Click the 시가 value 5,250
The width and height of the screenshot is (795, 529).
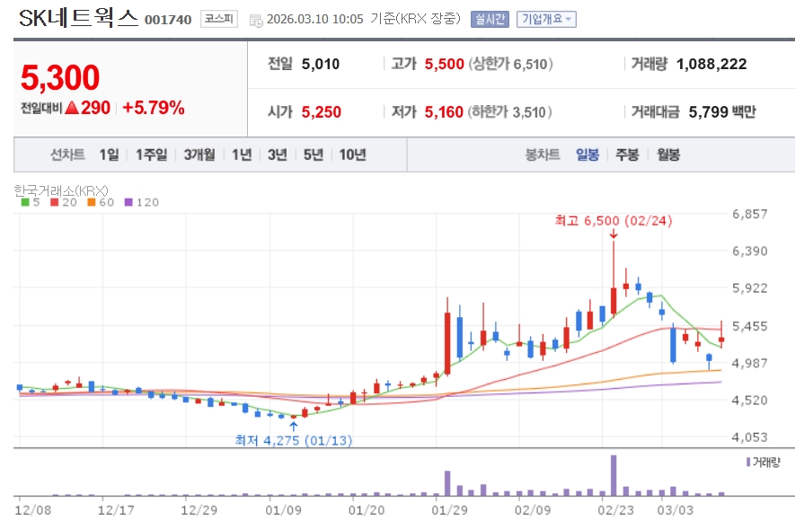pos(321,111)
